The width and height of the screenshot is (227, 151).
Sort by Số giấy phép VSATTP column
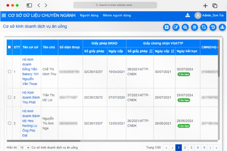[151, 51]
